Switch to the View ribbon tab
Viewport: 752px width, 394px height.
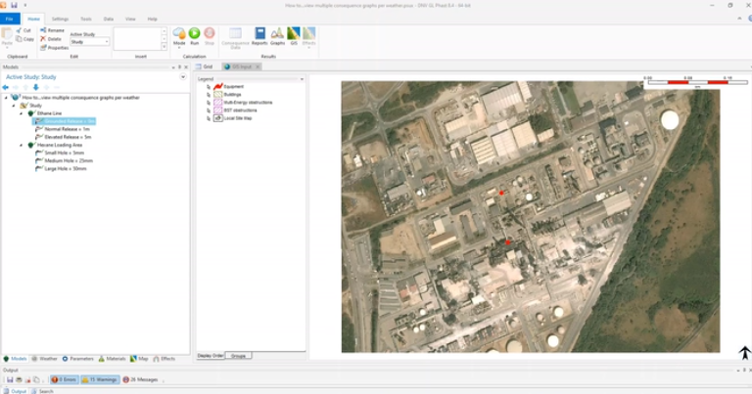coord(130,20)
